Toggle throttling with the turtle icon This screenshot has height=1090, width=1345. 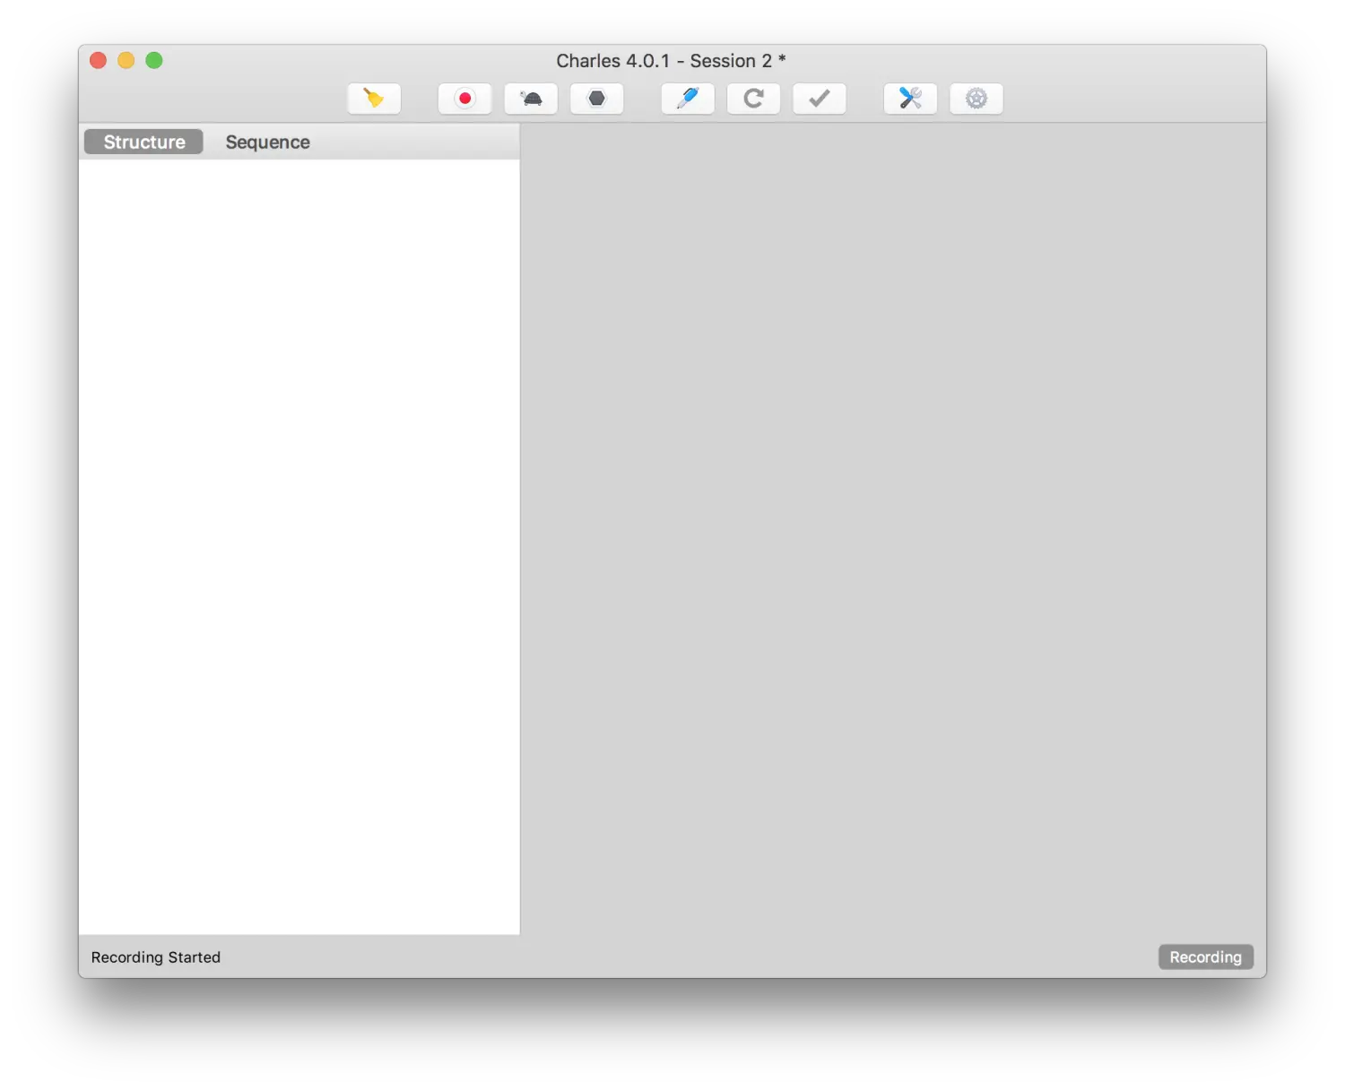click(531, 99)
